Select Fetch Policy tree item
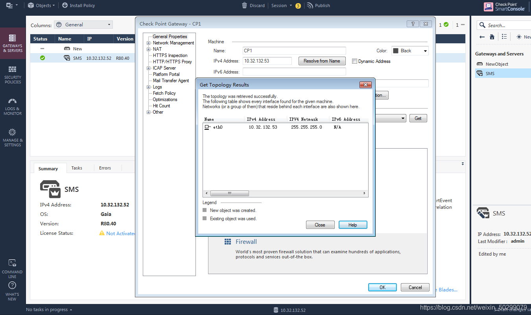This screenshot has width=531, height=315. (164, 93)
